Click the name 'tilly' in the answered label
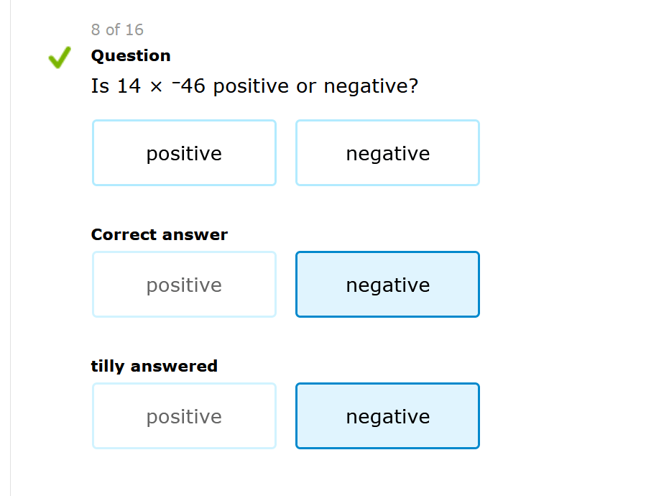669x496 pixels. click(x=107, y=366)
